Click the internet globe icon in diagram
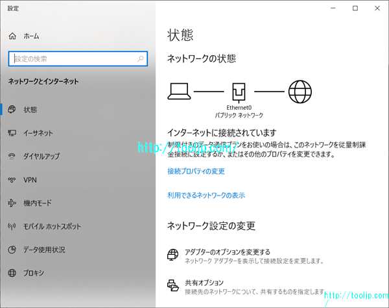389x308 pixels. pyautogui.click(x=300, y=92)
